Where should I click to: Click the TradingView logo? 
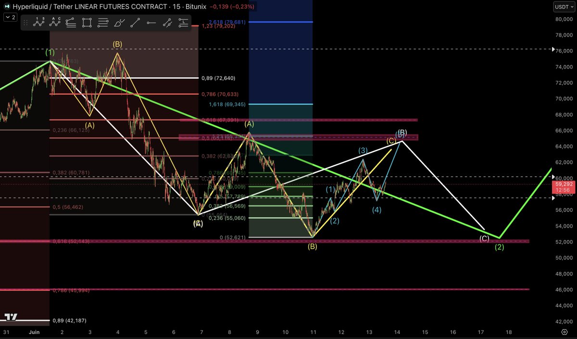pyautogui.click(x=11, y=317)
